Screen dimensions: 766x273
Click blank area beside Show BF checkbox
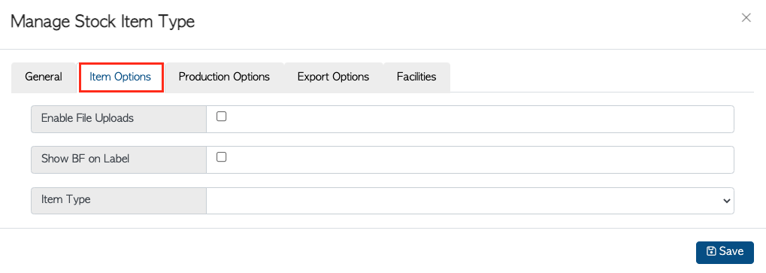479,159
